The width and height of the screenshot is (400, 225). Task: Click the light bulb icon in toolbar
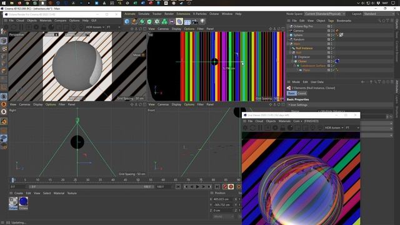202,21
